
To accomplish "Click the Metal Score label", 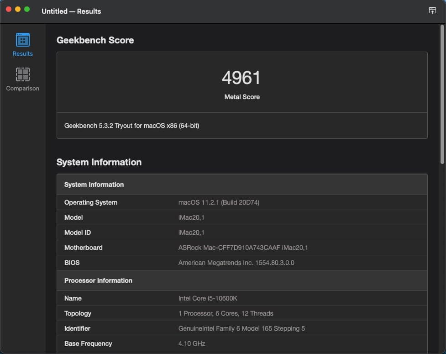I will [242, 97].
